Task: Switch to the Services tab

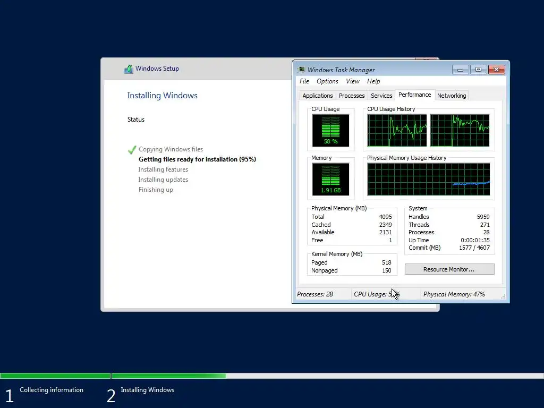Action: 381,96
